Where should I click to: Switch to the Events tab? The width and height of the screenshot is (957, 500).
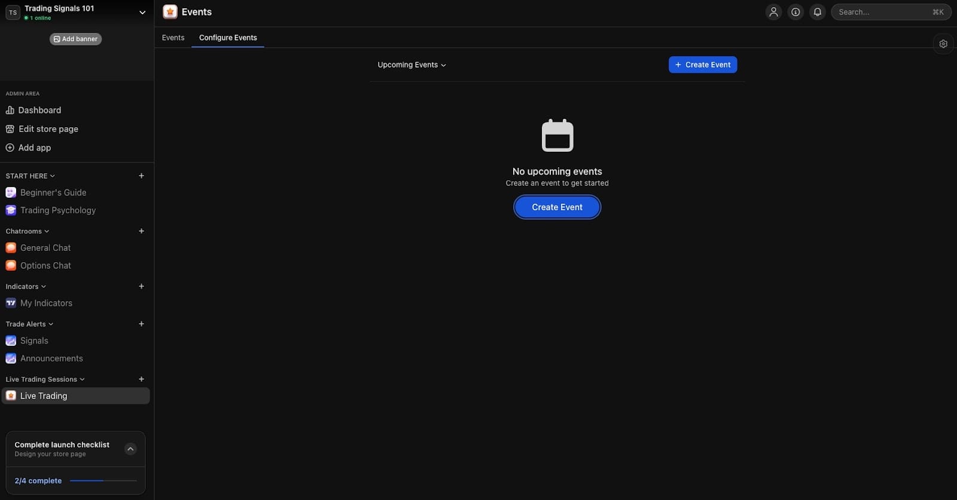tap(173, 38)
